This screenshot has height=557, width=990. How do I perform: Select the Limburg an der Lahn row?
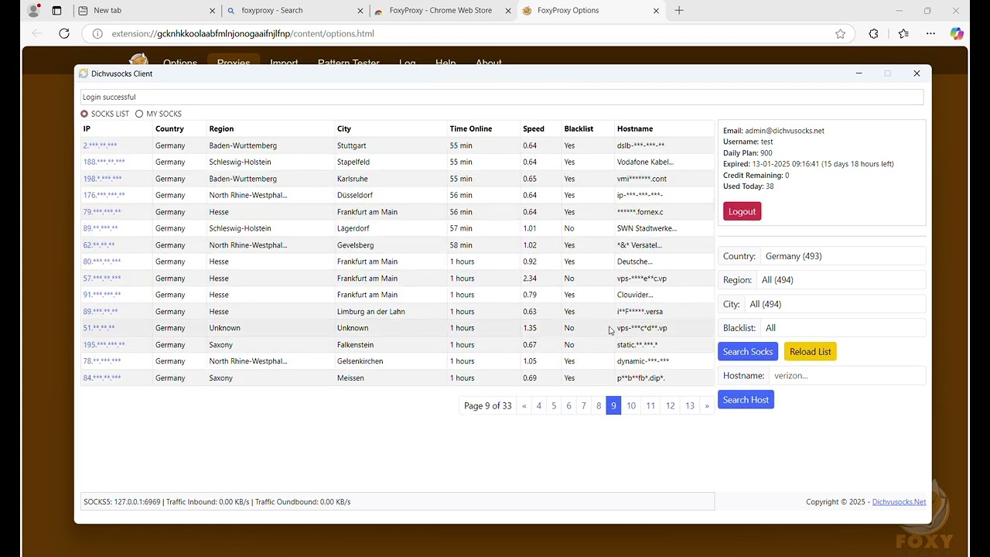point(398,312)
